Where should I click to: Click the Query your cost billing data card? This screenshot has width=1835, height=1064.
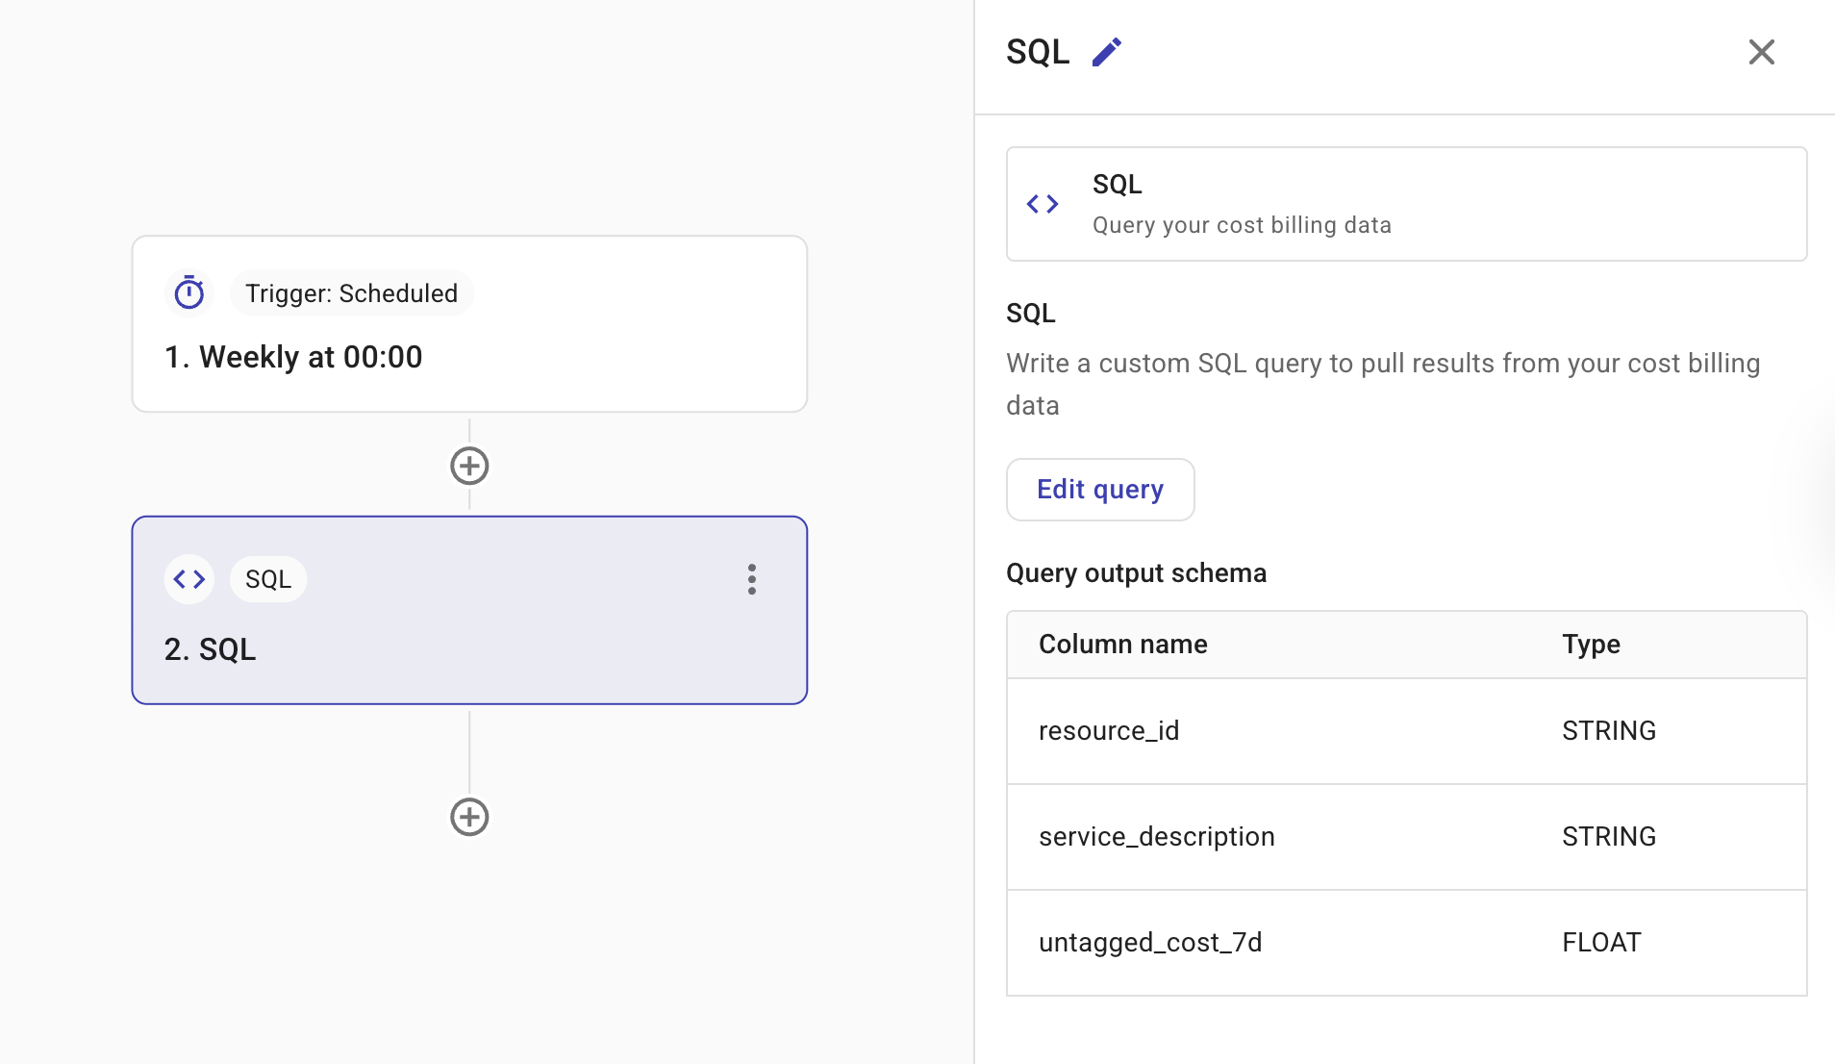(x=1407, y=204)
